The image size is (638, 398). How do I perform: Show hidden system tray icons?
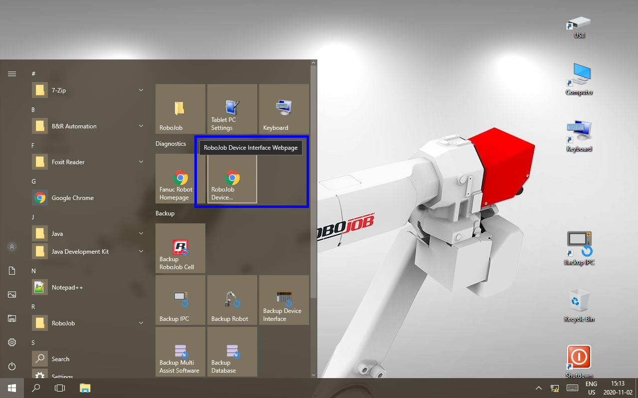[539, 388]
